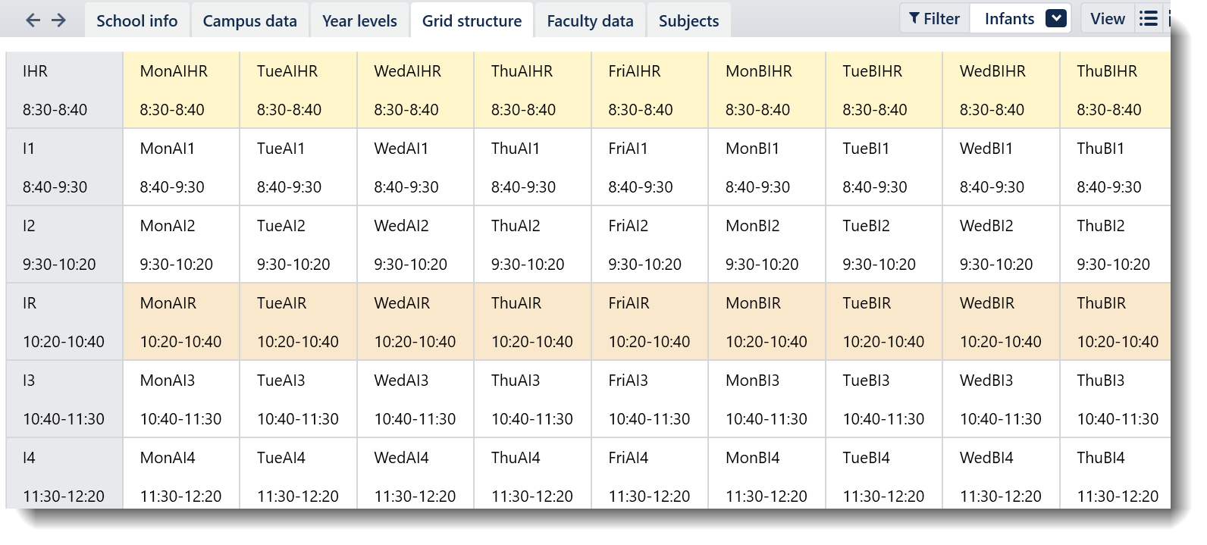Select the MonAIHR period cell
This screenshot has height=545, width=1207.
click(181, 90)
